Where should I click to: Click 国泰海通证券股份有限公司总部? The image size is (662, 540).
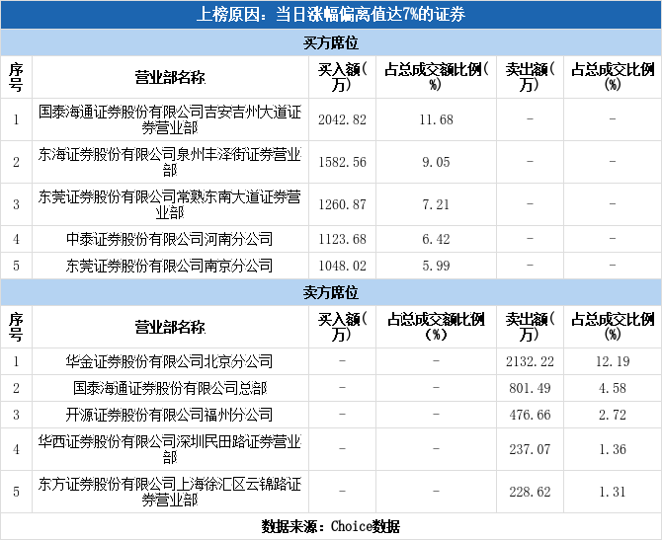coord(170,388)
